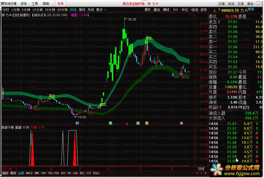Switch to the 1分钟 timeframe tab
This screenshot has height=178, width=264.
click(x=15, y=10)
